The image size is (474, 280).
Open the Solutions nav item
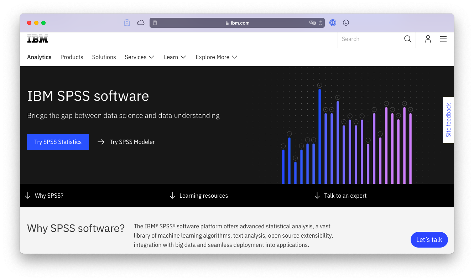[x=104, y=57]
